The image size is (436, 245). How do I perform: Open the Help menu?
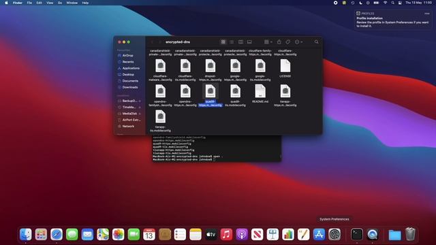(x=85, y=3)
